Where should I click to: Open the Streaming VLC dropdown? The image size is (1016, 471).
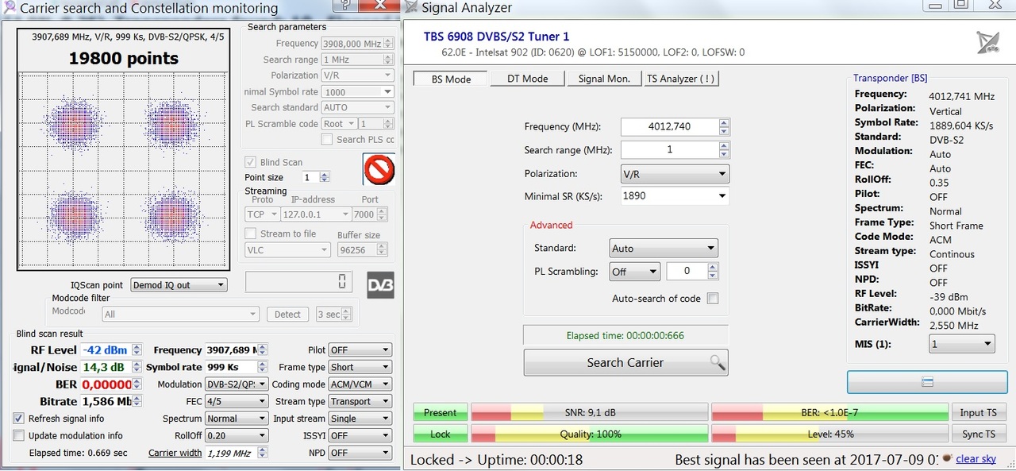(x=287, y=249)
